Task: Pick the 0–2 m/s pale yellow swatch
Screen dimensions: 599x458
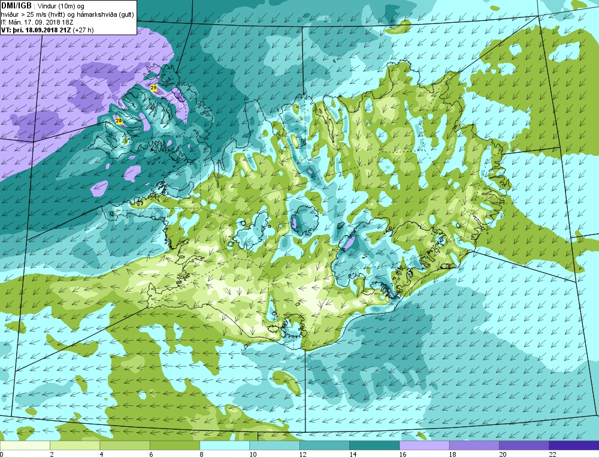Action: point(25,445)
